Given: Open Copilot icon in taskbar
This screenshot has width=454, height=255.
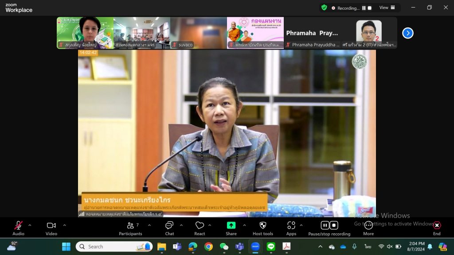Looking at the screenshot, I should point(442,247).
